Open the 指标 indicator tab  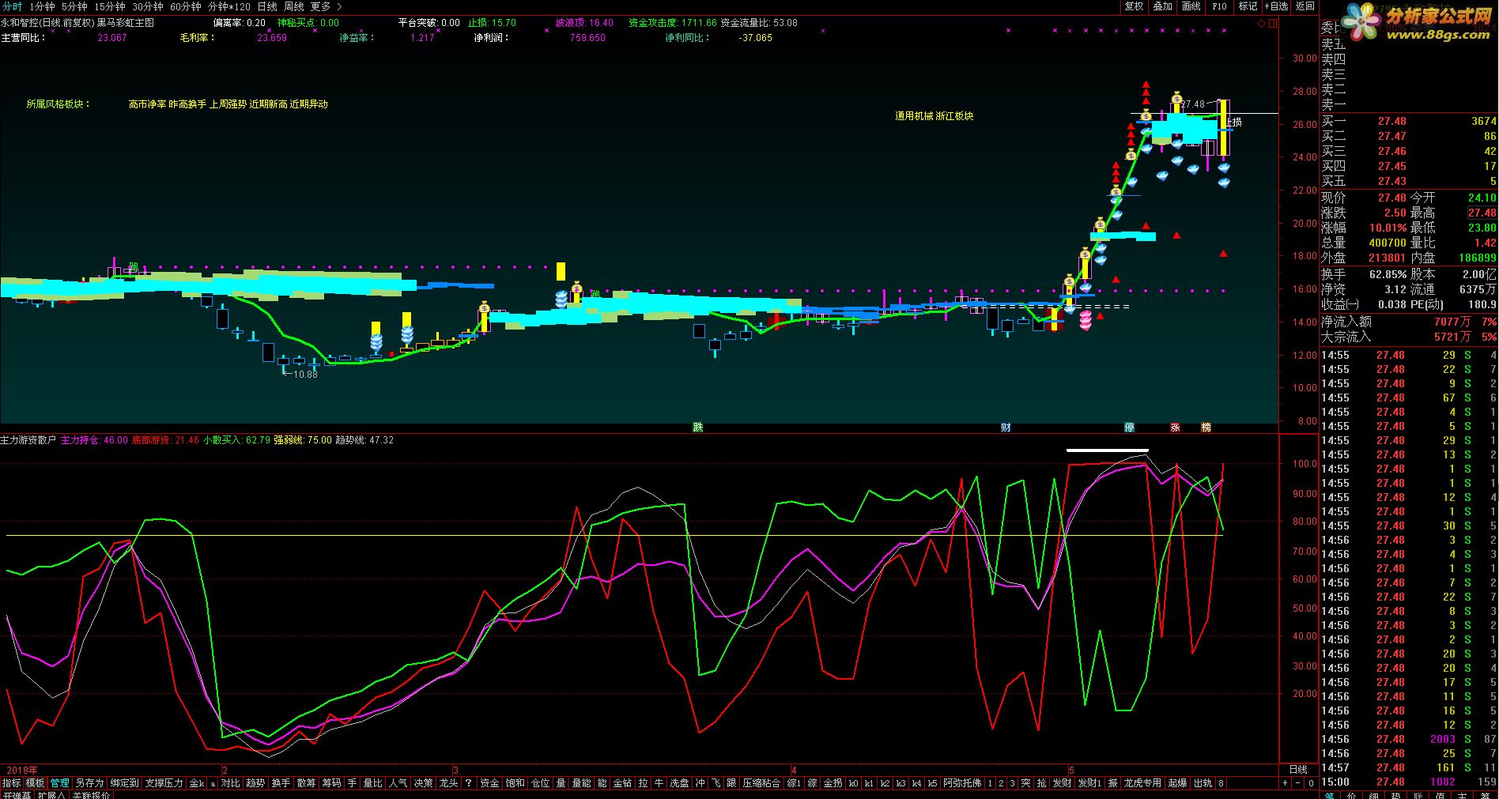tap(11, 783)
